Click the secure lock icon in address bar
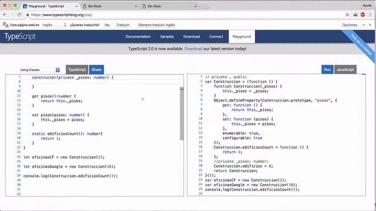The image size is (376, 211). point(28,15)
